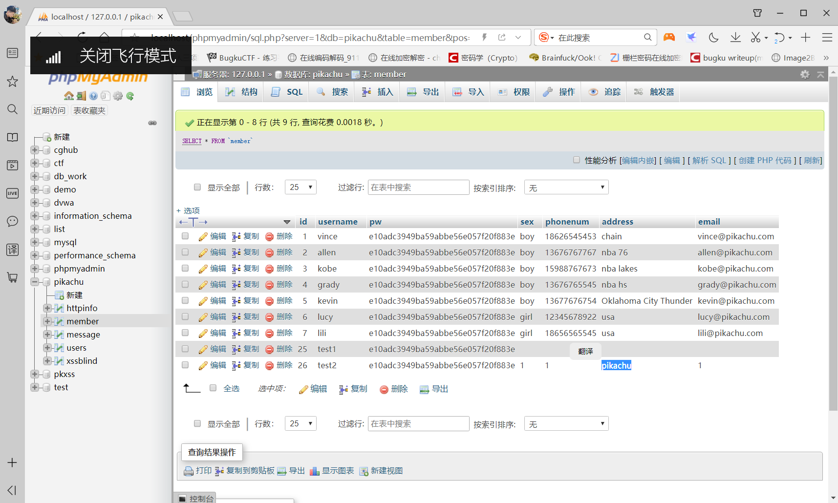Open the shopping cart icon in browser sidebar
This screenshot has height=503, width=838.
[x=12, y=277]
